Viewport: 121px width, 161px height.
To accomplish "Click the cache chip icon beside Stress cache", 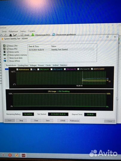I will click(4, 52).
